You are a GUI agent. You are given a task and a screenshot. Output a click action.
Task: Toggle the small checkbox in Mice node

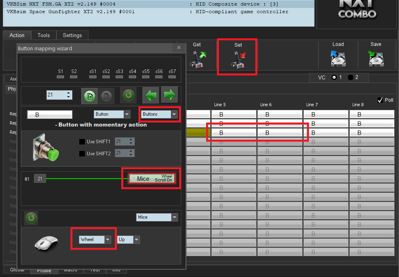(x=134, y=178)
